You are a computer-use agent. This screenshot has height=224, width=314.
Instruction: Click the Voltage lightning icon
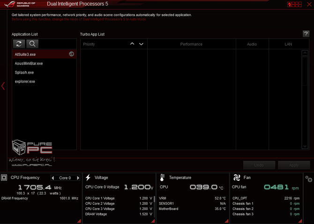point(88,178)
